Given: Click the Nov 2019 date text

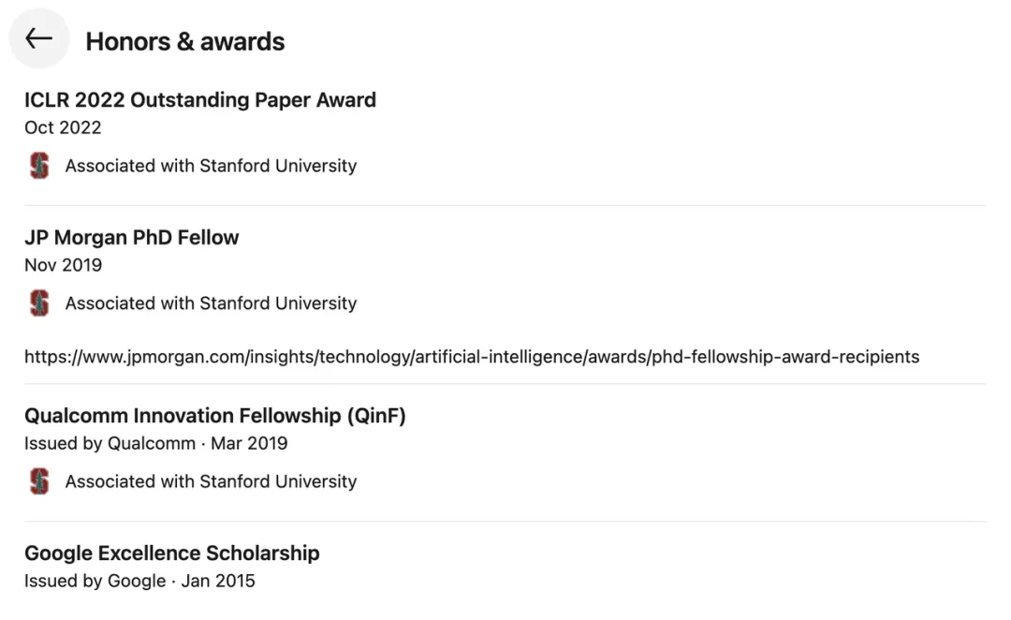Looking at the screenshot, I should click(x=64, y=265).
